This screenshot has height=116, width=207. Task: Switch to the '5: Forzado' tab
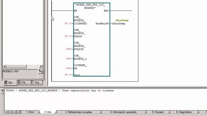point(158,112)
